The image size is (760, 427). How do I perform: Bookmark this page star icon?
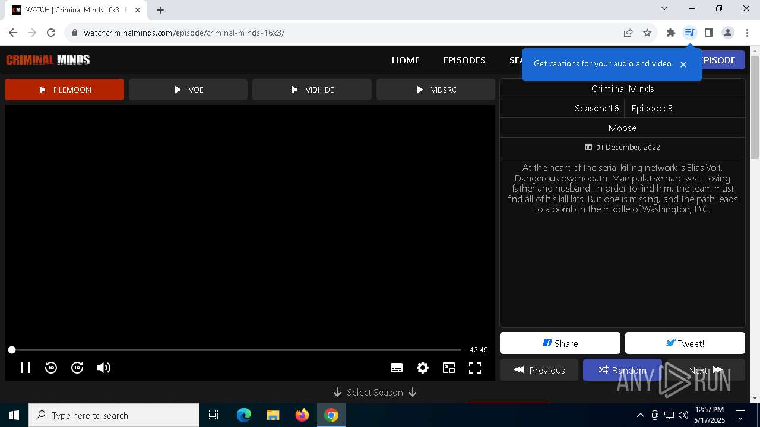(x=647, y=33)
